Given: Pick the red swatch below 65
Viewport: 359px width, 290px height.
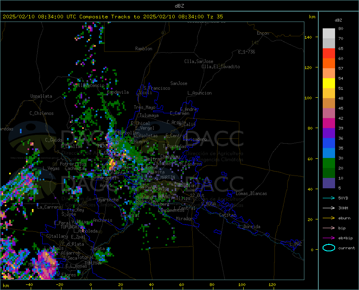Looking at the screenshot, I should point(329,53).
